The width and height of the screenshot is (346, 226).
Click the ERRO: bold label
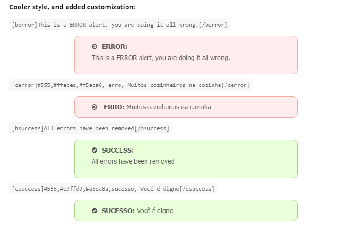[x=114, y=107]
